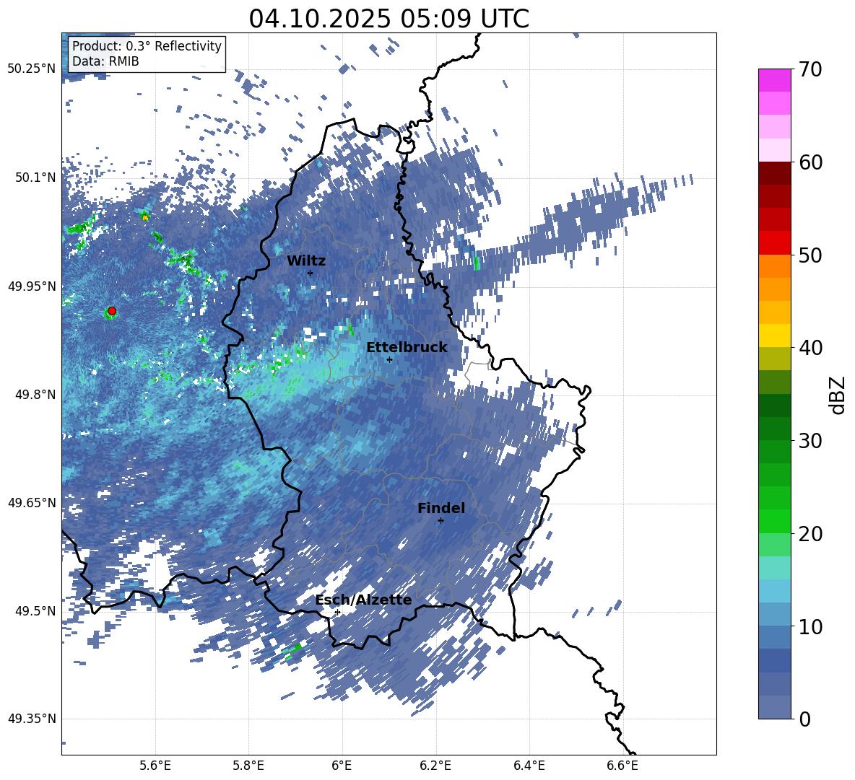Click the orange colorbar segment below 50
The image size is (855, 780).
774,266
